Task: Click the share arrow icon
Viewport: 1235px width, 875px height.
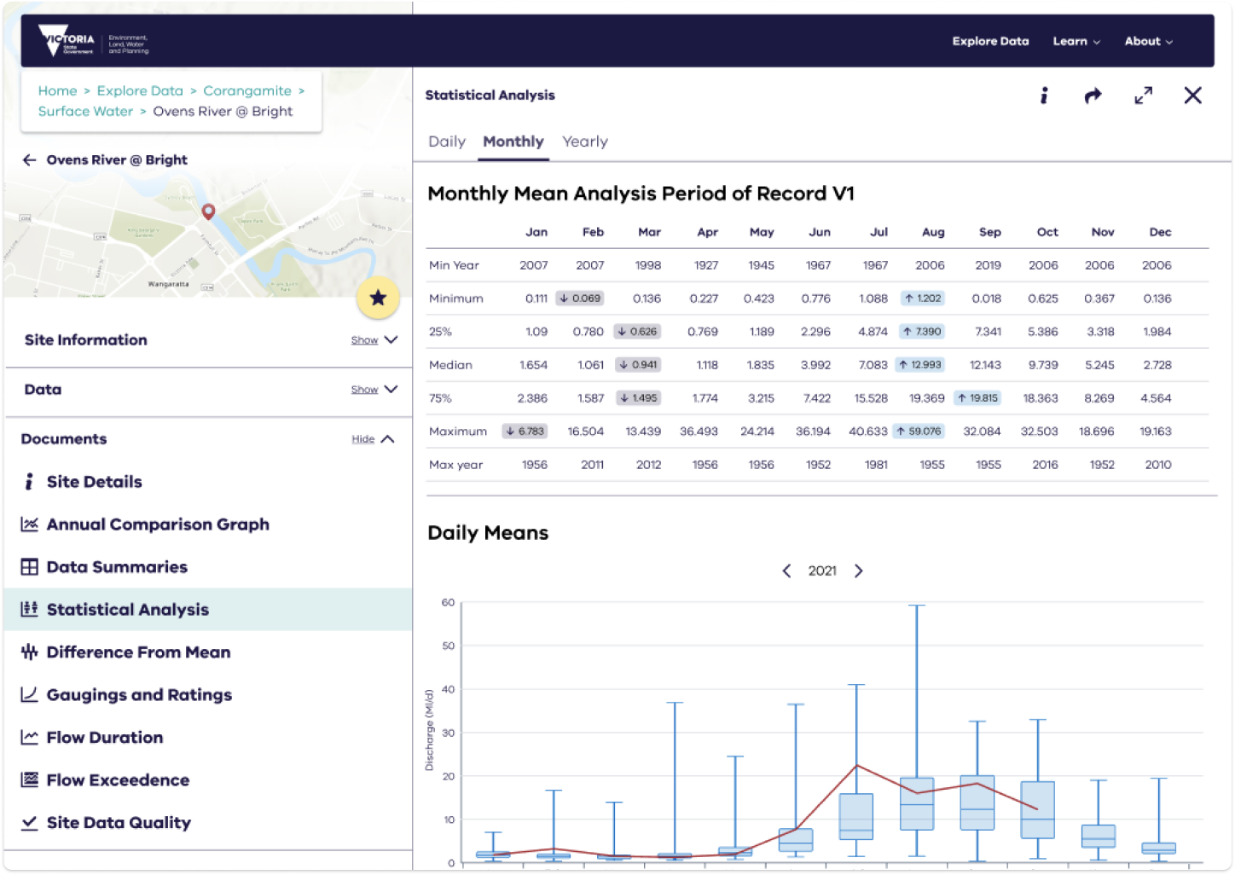Action: [1093, 96]
